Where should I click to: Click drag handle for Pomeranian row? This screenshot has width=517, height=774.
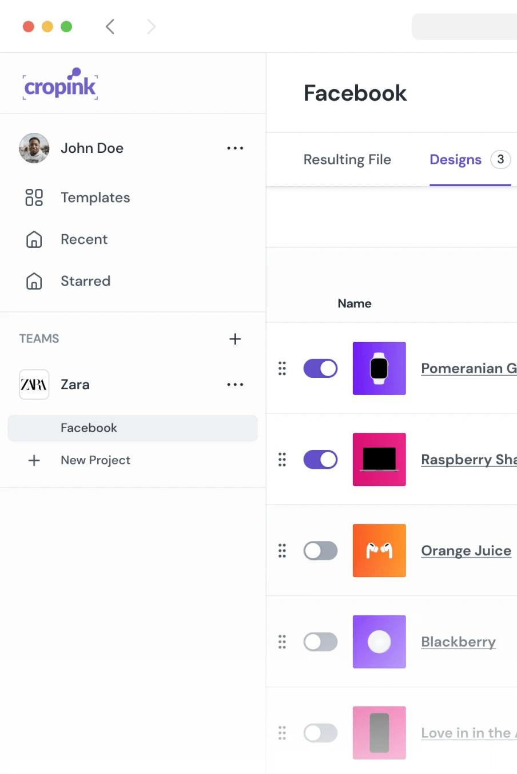pos(282,369)
